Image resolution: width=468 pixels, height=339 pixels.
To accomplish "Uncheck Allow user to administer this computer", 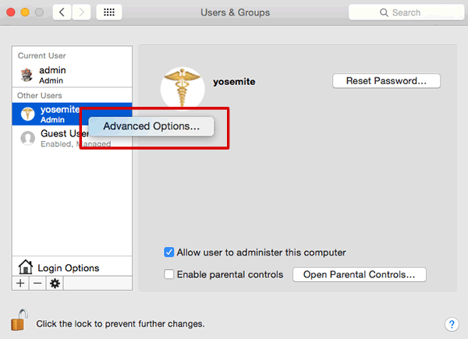I will click(169, 252).
